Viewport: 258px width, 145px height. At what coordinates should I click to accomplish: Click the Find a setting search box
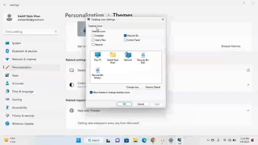(31, 31)
